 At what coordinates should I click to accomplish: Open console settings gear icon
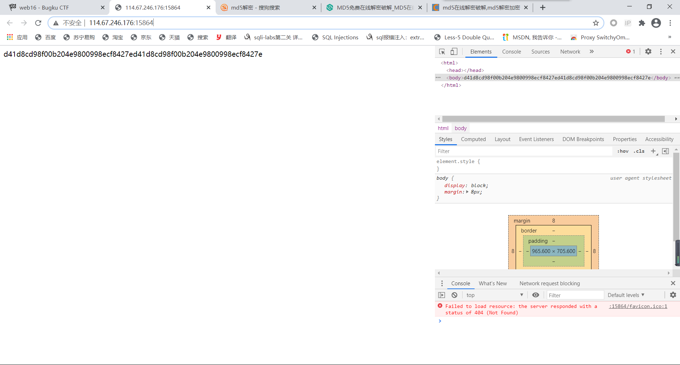coord(673,295)
